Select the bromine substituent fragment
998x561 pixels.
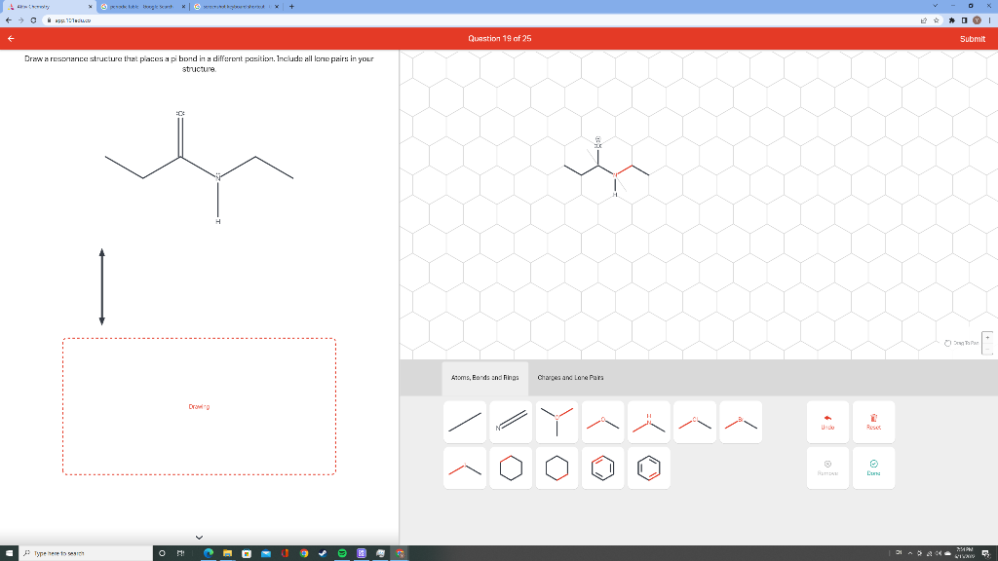(x=740, y=421)
